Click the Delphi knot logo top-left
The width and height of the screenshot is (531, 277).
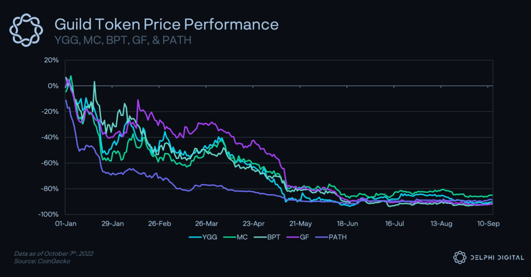tap(26, 30)
